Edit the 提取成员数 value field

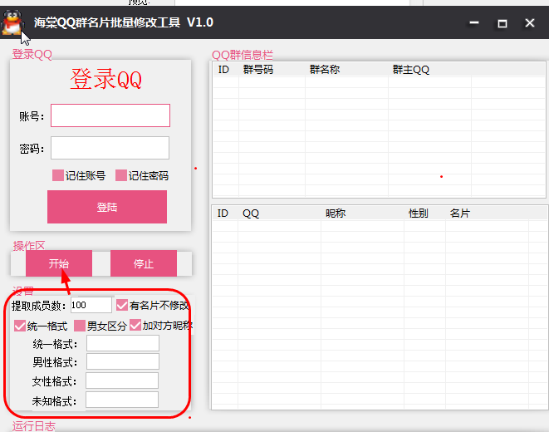click(x=91, y=305)
